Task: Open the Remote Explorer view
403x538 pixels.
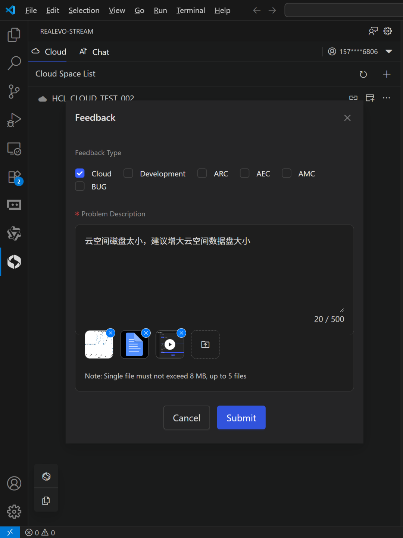Action: click(14, 148)
